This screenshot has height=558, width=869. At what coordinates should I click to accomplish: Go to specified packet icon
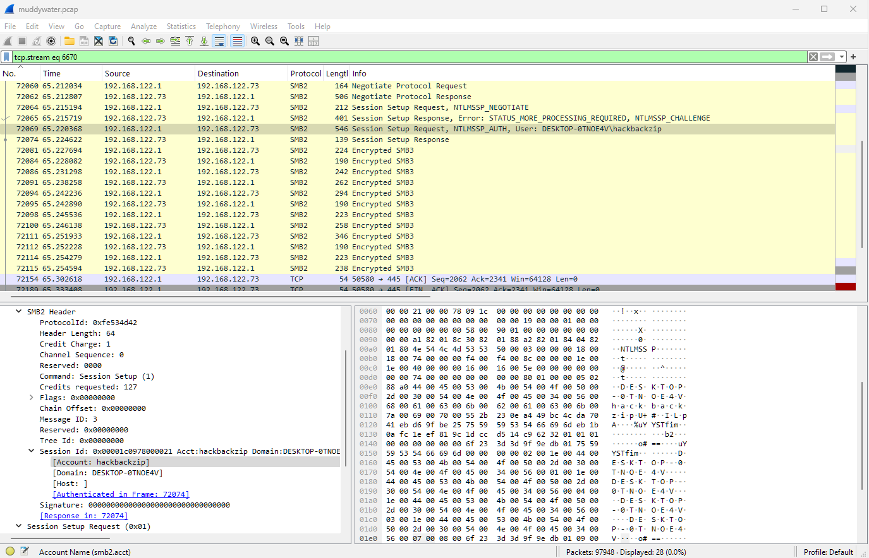pyautogui.click(x=175, y=41)
